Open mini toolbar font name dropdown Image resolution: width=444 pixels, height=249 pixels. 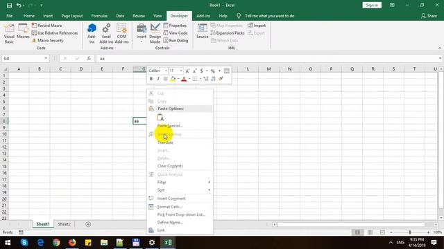166,71
